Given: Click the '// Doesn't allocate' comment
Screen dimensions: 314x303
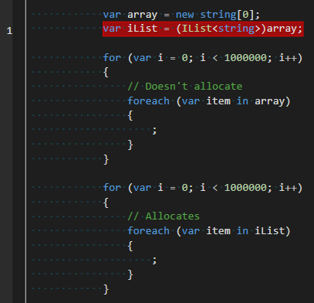Looking at the screenshot, I should pos(184,87).
